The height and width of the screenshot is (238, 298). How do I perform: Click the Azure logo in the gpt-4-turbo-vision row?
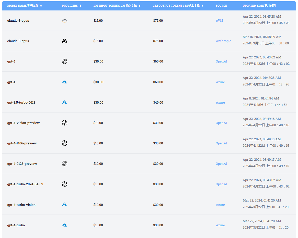coord(64,205)
